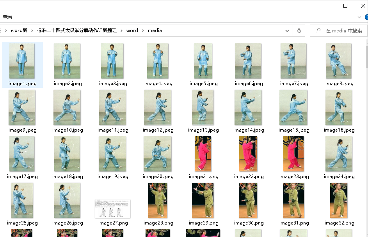Click file name label image21.png
The image size is (368, 237).
pyautogui.click(x=203, y=176)
